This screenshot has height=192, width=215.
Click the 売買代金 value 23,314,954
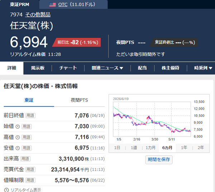click(65, 169)
